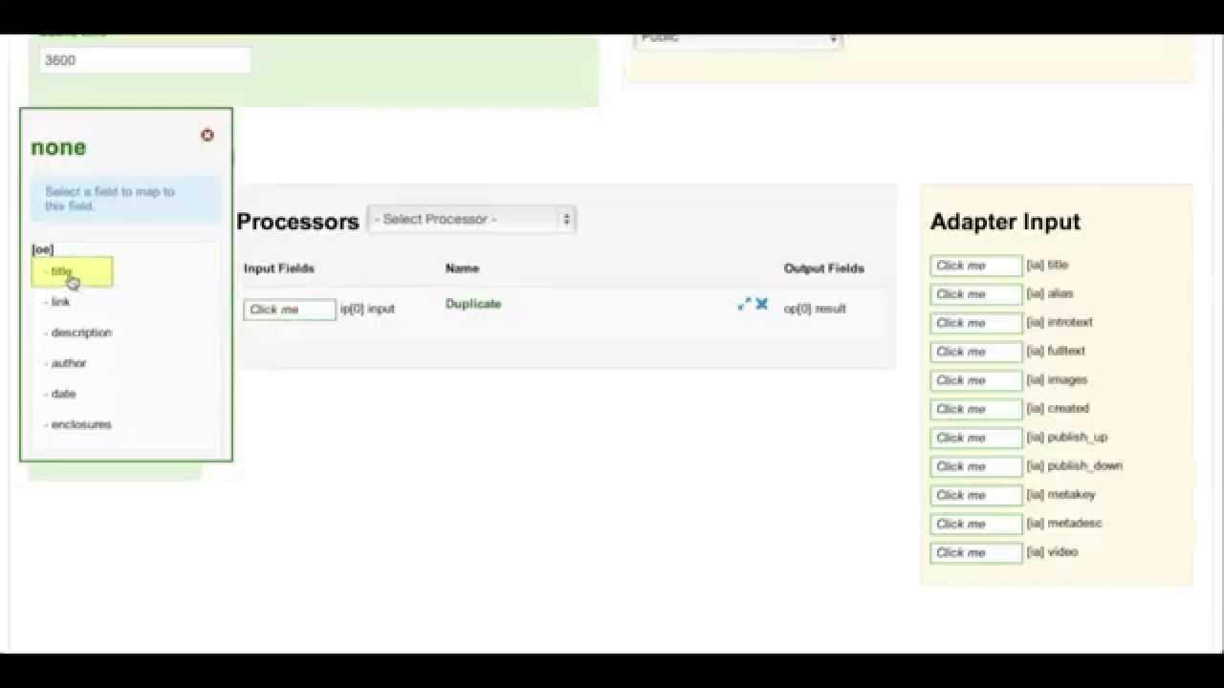The height and width of the screenshot is (688, 1224).
Task: Select the date field in popup list
Action: pyautogui.click(x=59, y=394)
